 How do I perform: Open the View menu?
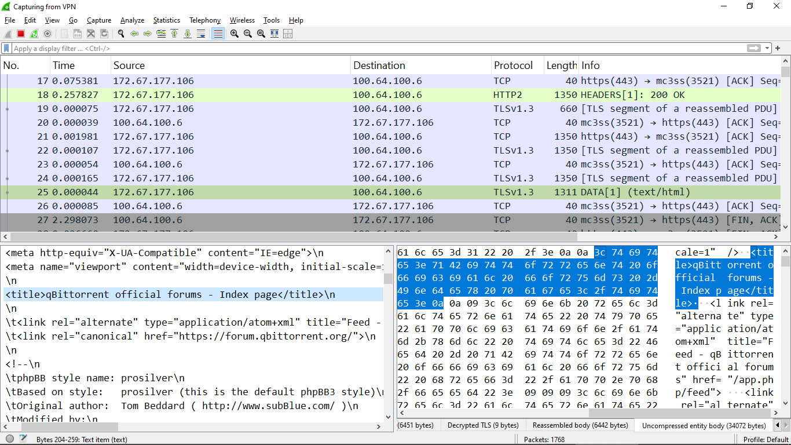(52, 20)
